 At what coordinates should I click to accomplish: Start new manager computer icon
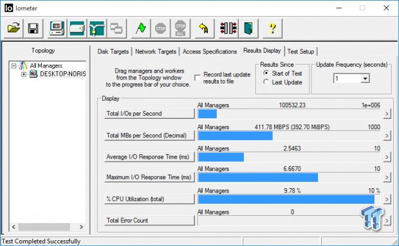click(57, 28)
